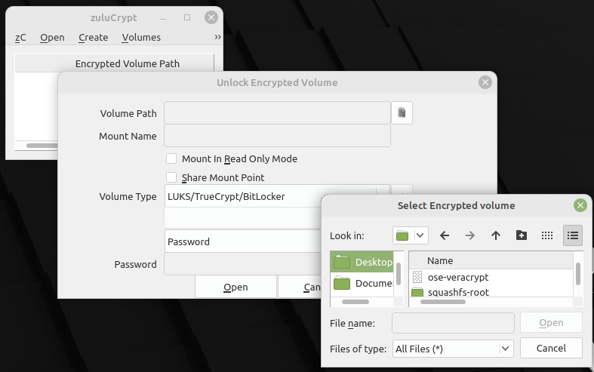This screenshot has width=594, height=372.
Task: Go forward in the file dialog
Action: (x=470, y=235)
